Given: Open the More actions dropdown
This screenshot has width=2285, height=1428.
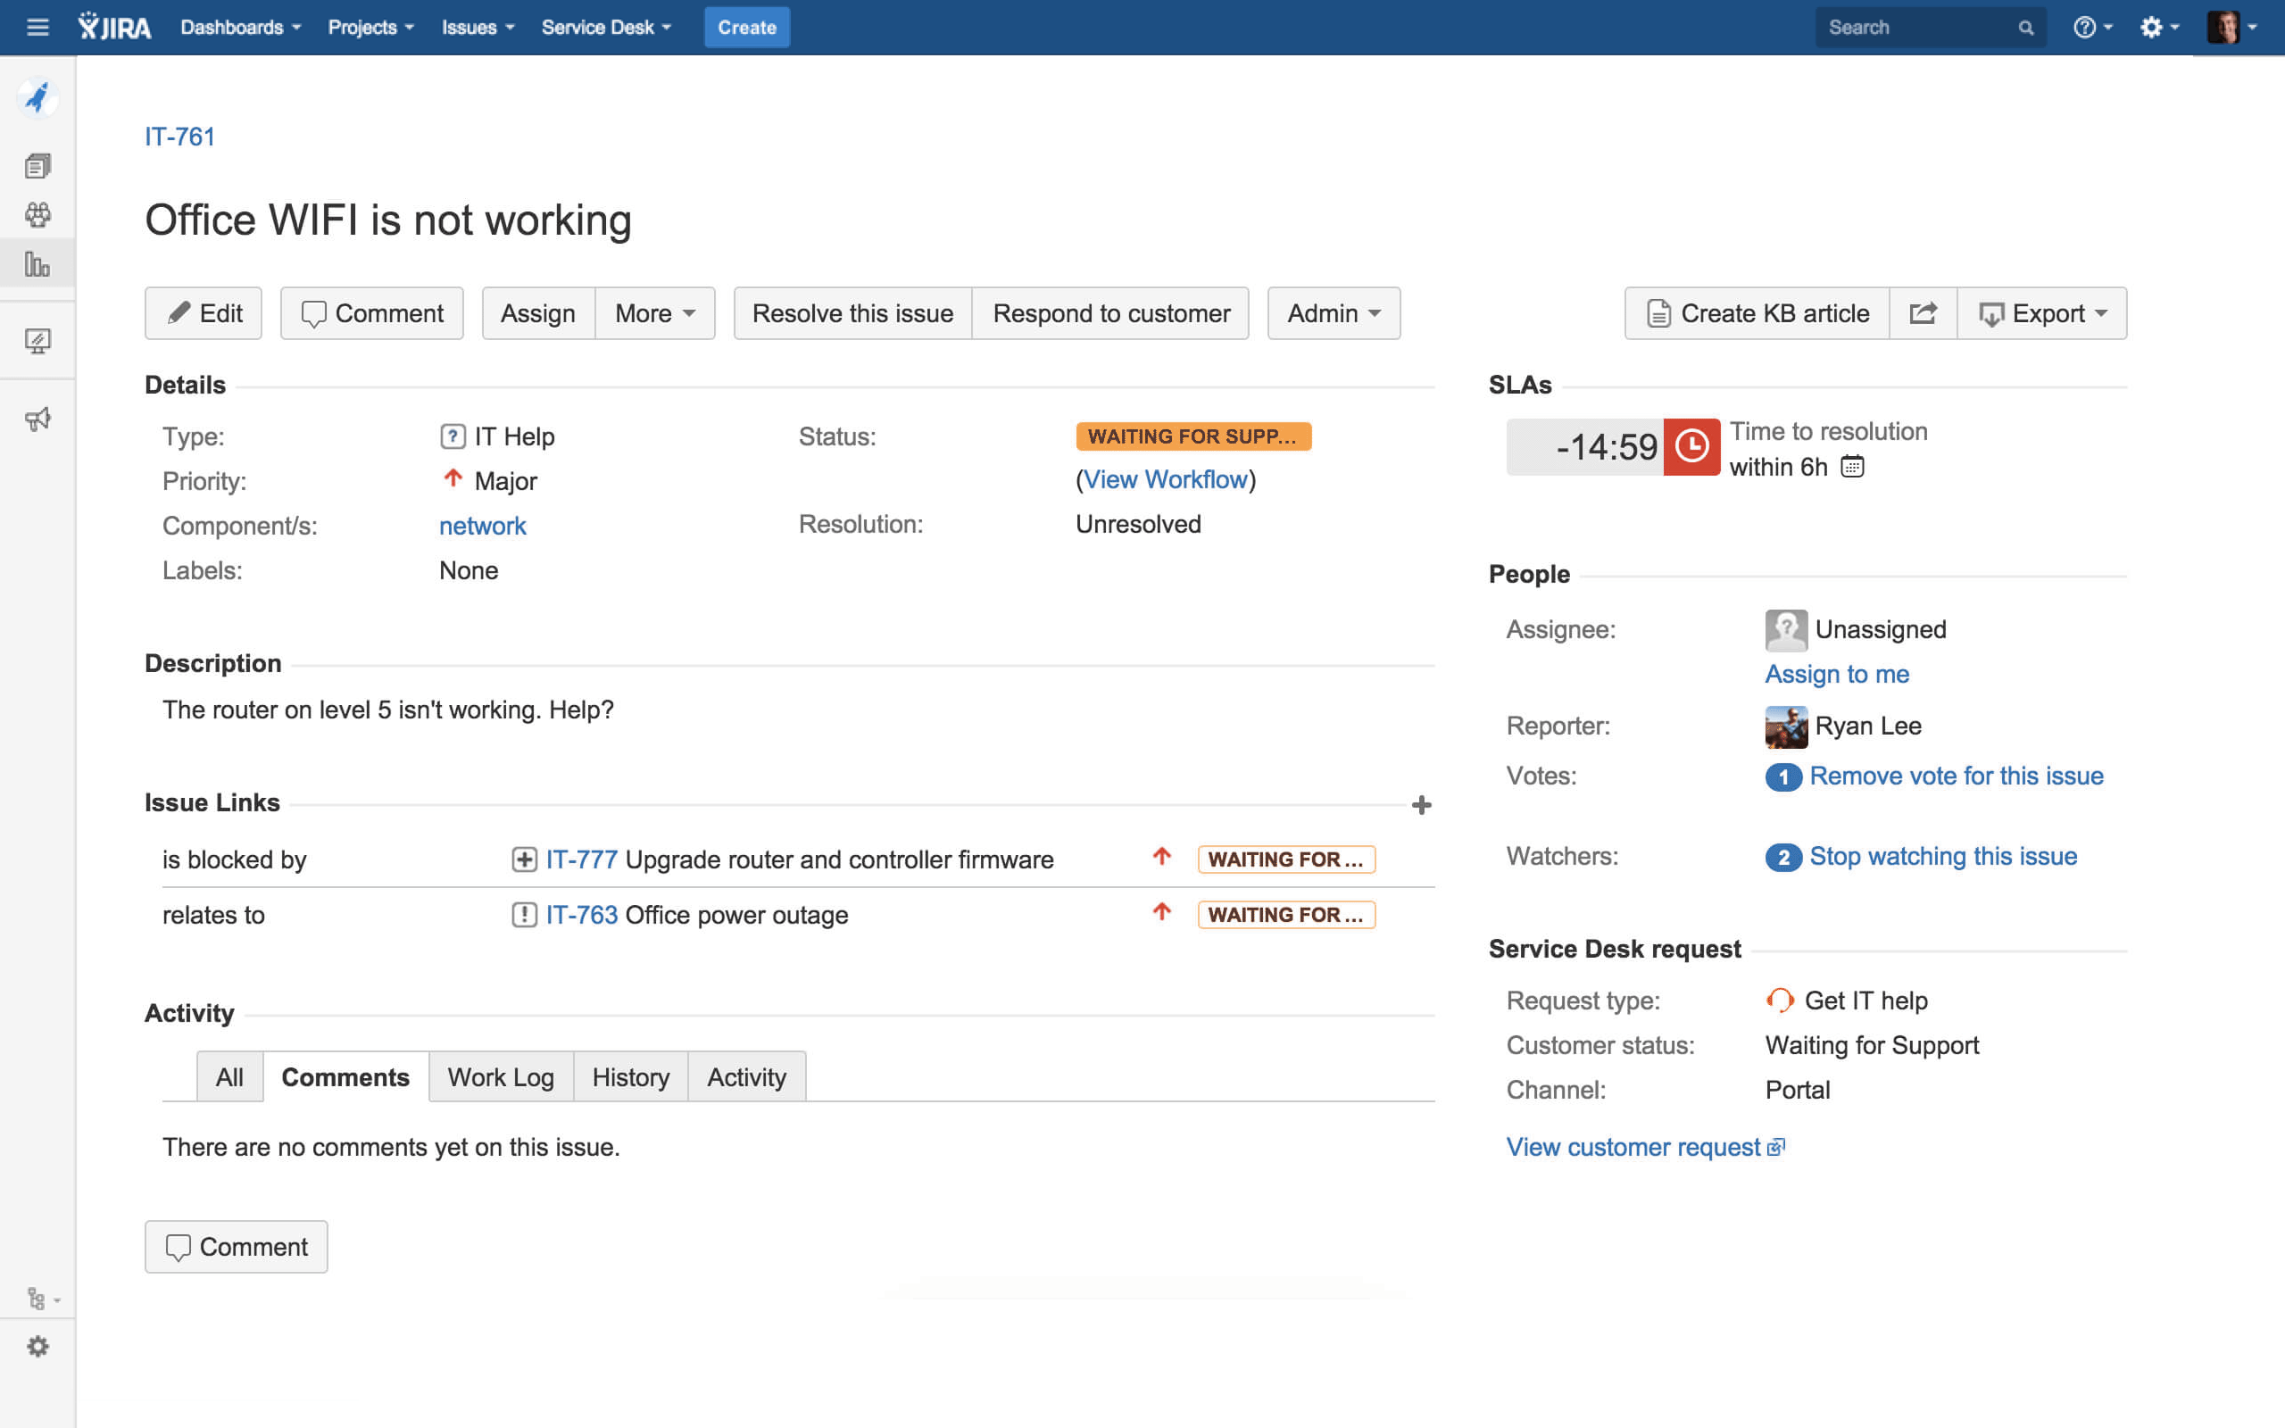Looking at the screenshot, I should [654, 312].
